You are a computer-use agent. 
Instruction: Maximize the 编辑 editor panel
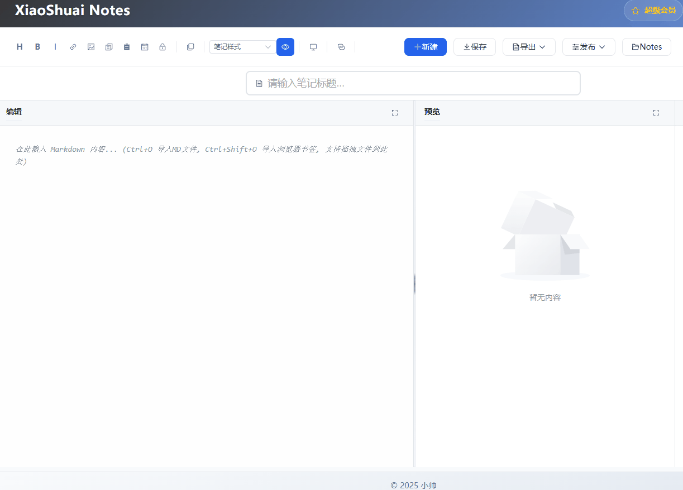click(x=395, y=113)
